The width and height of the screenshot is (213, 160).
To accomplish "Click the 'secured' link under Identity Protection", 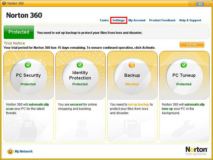I will 76,105.
